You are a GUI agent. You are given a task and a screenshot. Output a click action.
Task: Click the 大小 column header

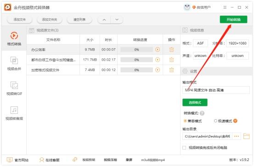pyautogui.click(x=90, y=40)
